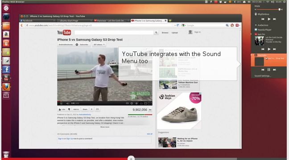Play last.fm track from sound menu

pyautogui.click(x=269, y=49)
